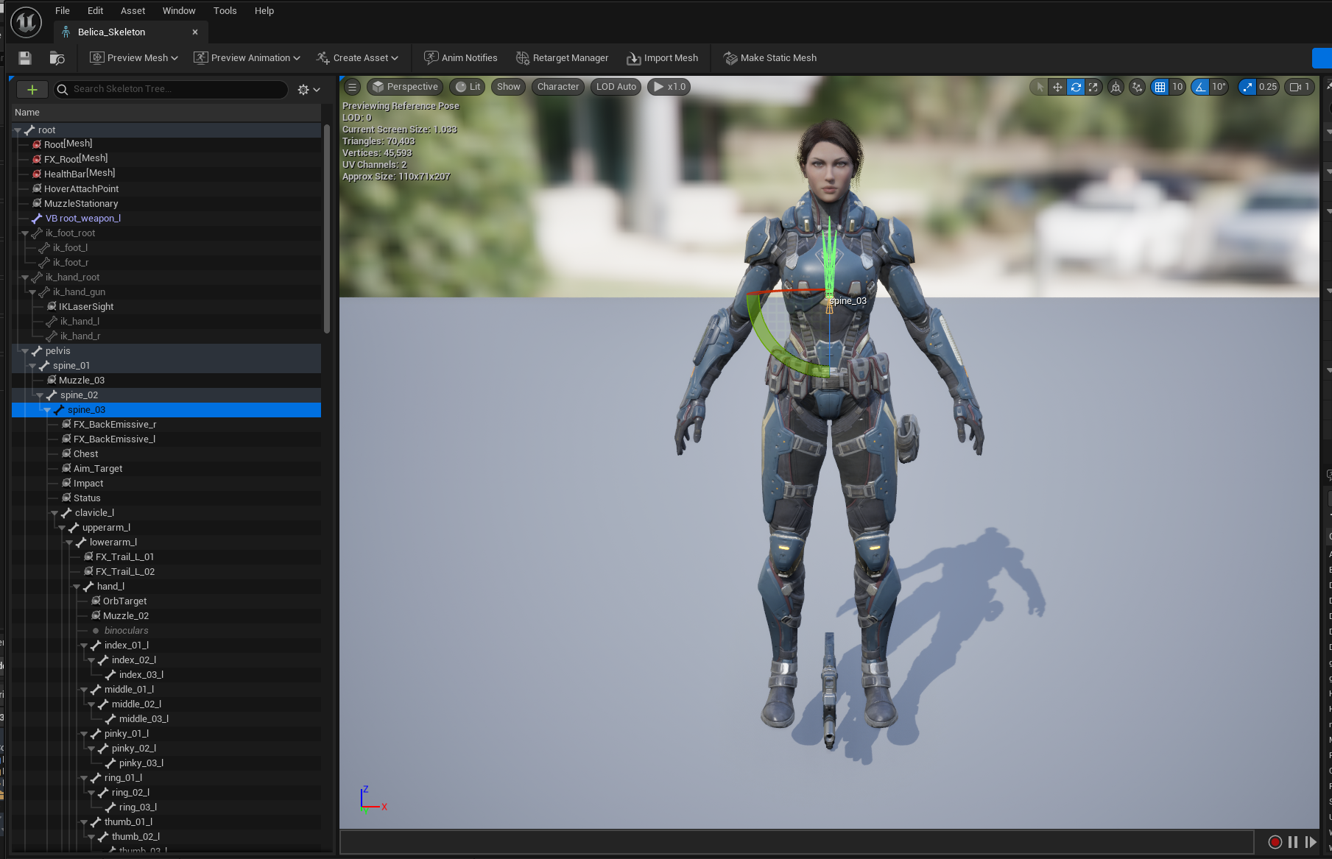Click Make Static Mesh
Screen dimensions: 1332x859
coord(770,58)
